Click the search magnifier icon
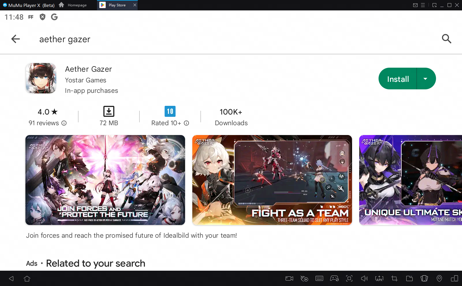Screen dimensions: 462x286 pyautogui.click(x=446, y=39)
